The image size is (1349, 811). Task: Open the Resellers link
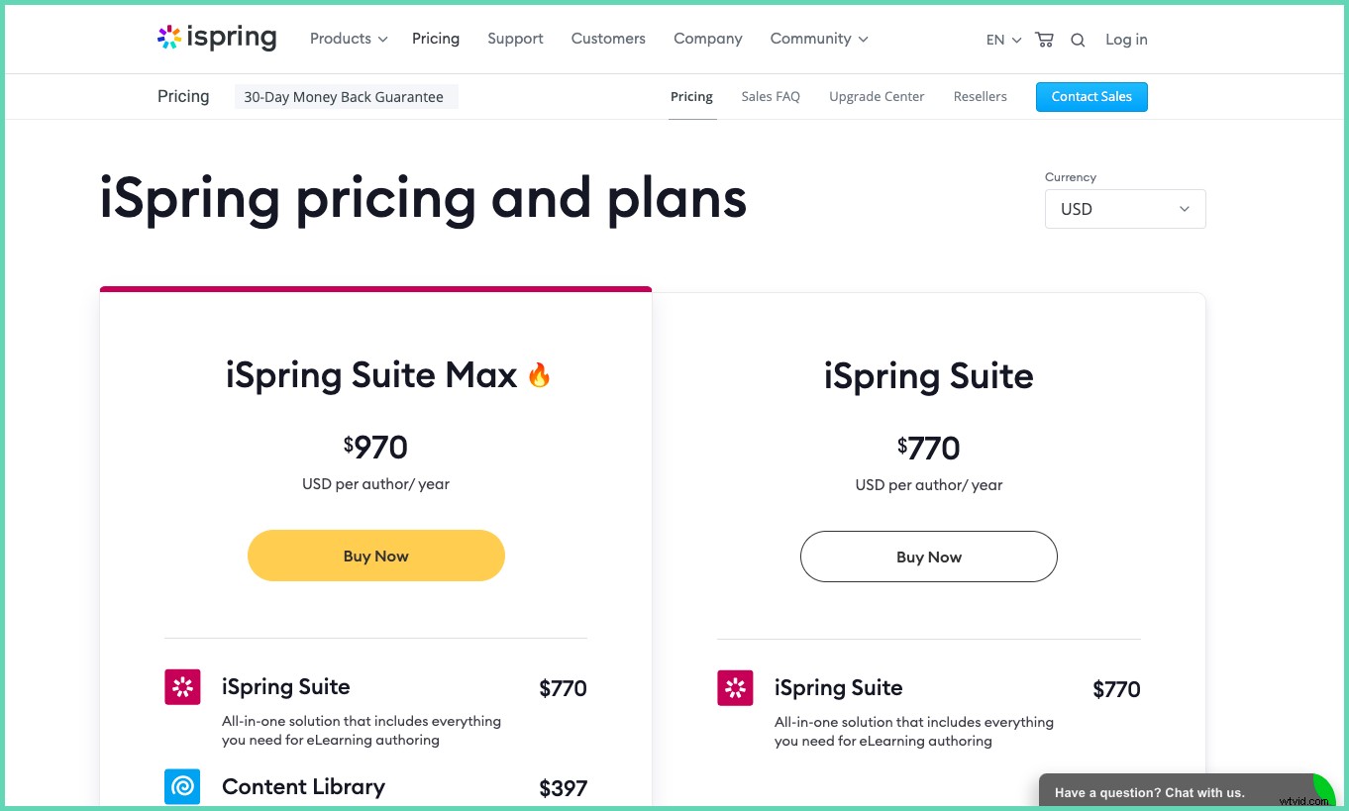[980, 96]
